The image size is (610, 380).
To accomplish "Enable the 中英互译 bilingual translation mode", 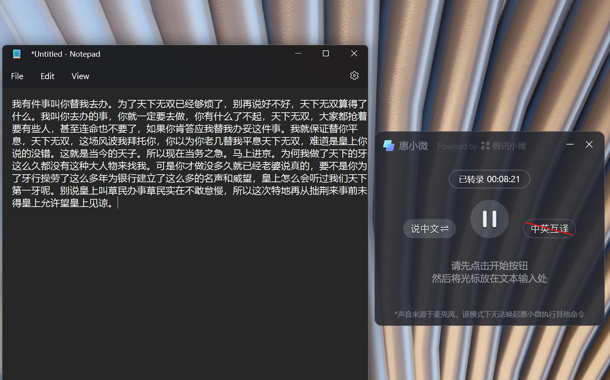I will tap(549, 228).
